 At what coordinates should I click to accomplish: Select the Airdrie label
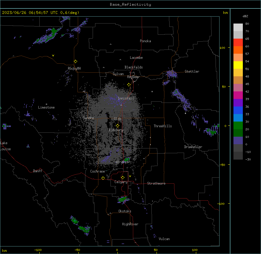(x=122, y=162)
